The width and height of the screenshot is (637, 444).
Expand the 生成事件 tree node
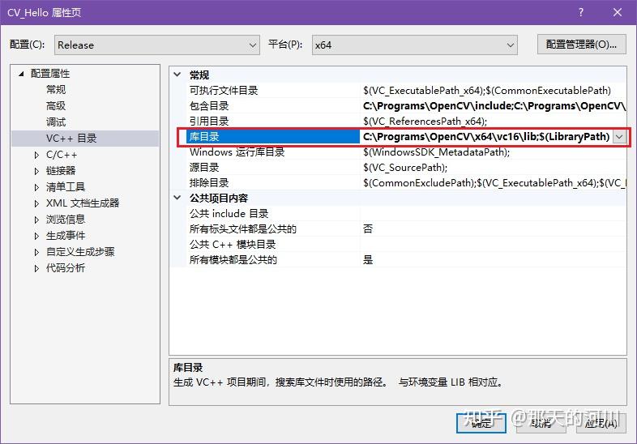pyautogui.click(x=36, y=236)
